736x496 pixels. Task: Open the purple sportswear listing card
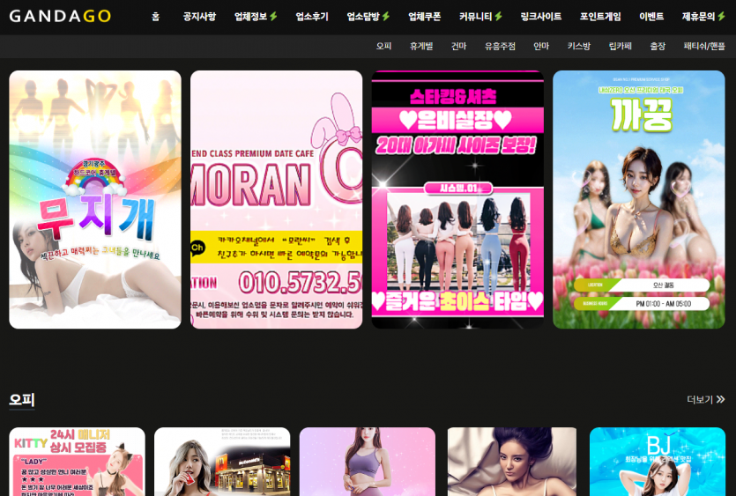pyautogui.click(x=367, y=462)
